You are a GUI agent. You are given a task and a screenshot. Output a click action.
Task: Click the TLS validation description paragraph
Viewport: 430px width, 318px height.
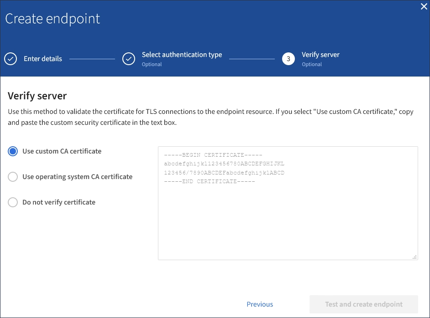(x=210, y=117)
